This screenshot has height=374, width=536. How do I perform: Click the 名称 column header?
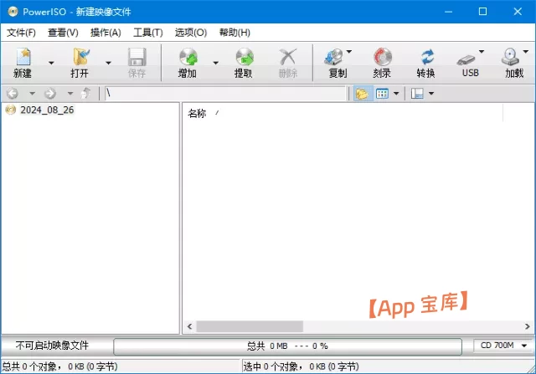[197, 113]
